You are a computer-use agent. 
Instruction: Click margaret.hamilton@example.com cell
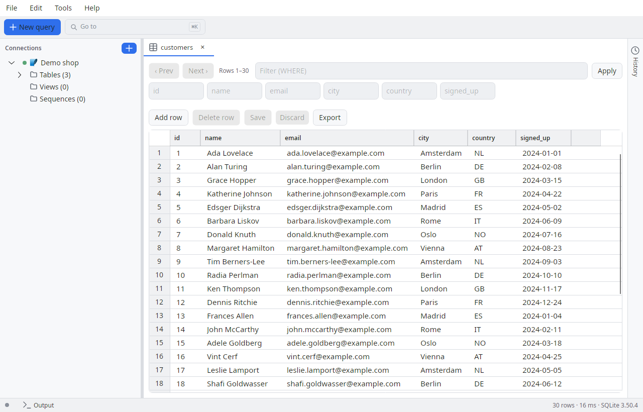(347, 248)
